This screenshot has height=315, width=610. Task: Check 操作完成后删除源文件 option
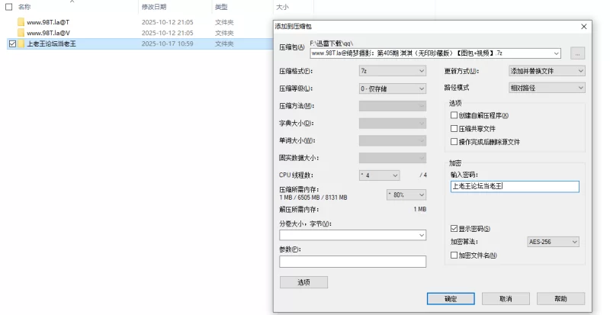tap(454, 142)
